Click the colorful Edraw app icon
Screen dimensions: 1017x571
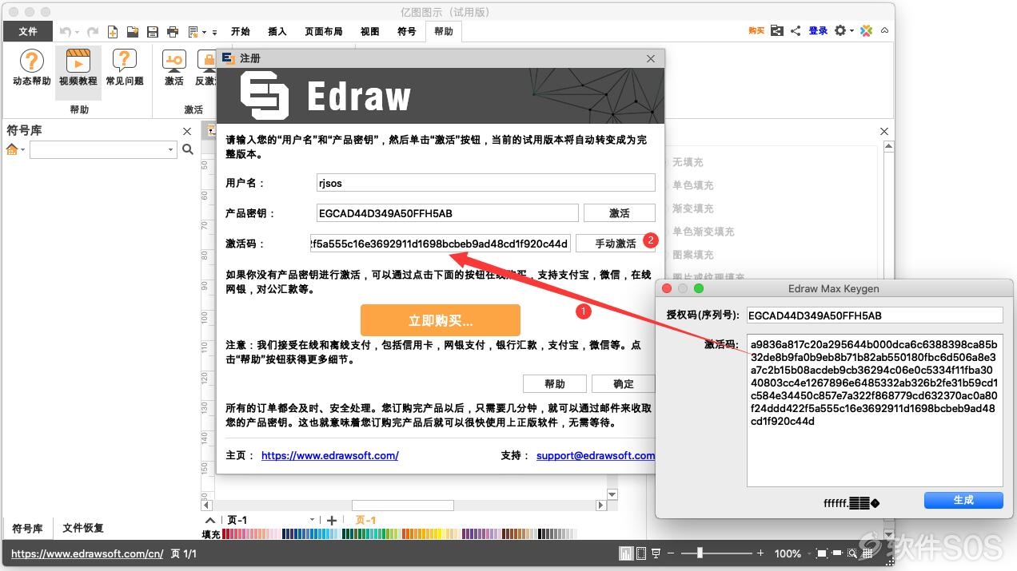pyautogui.click(x=866, y=30)
